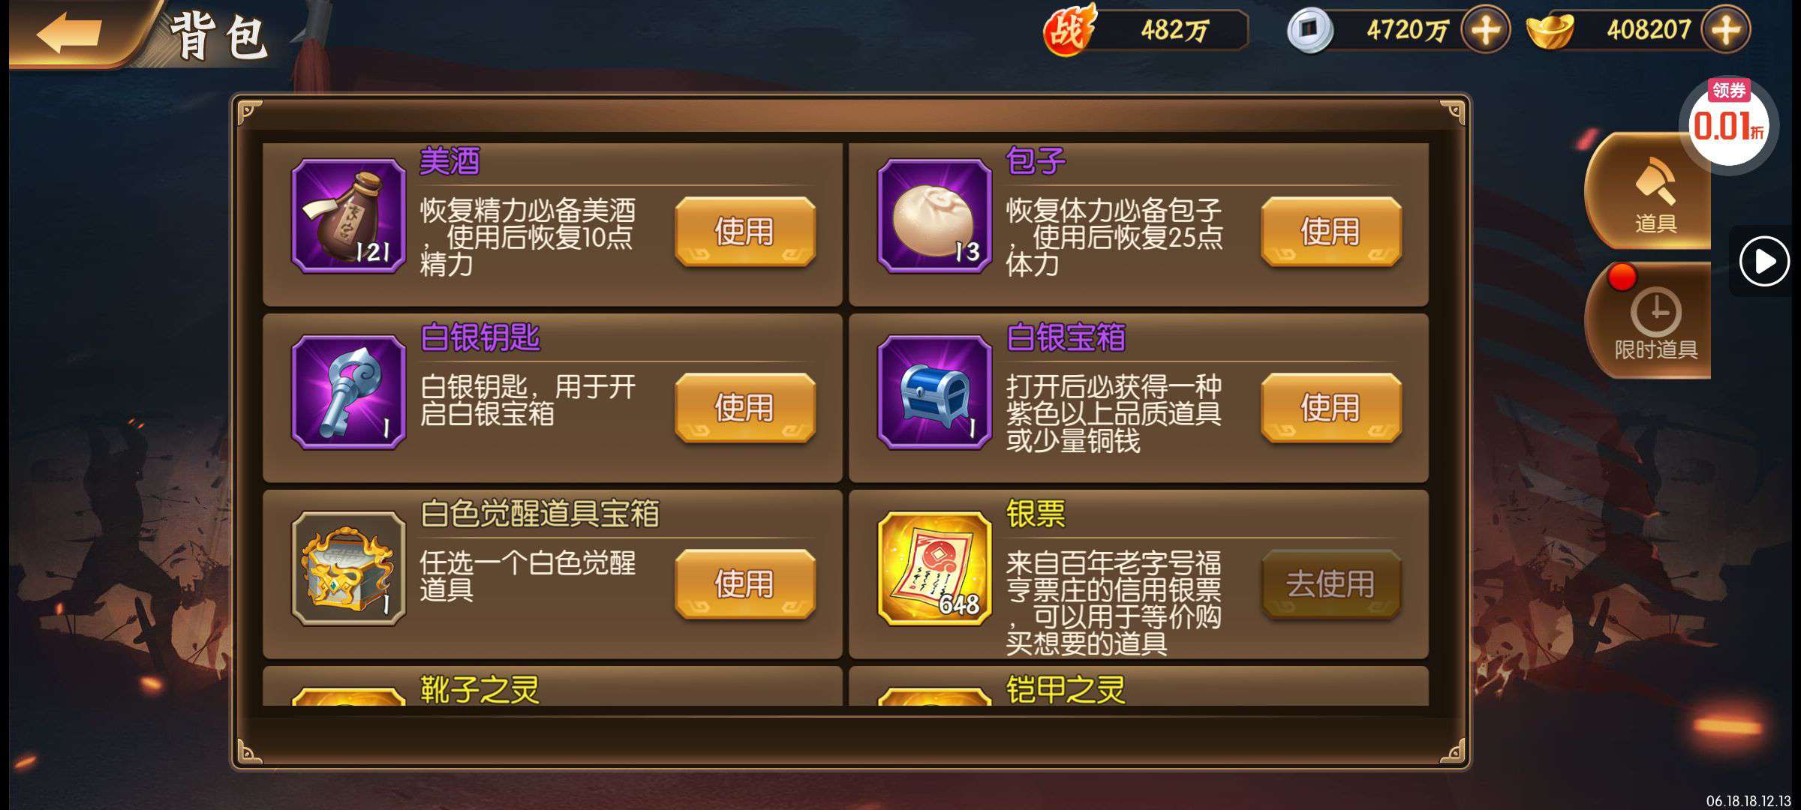Select the 银票 banknote item icon
This screenshot has height=810, width=1801.
[934, 568]
